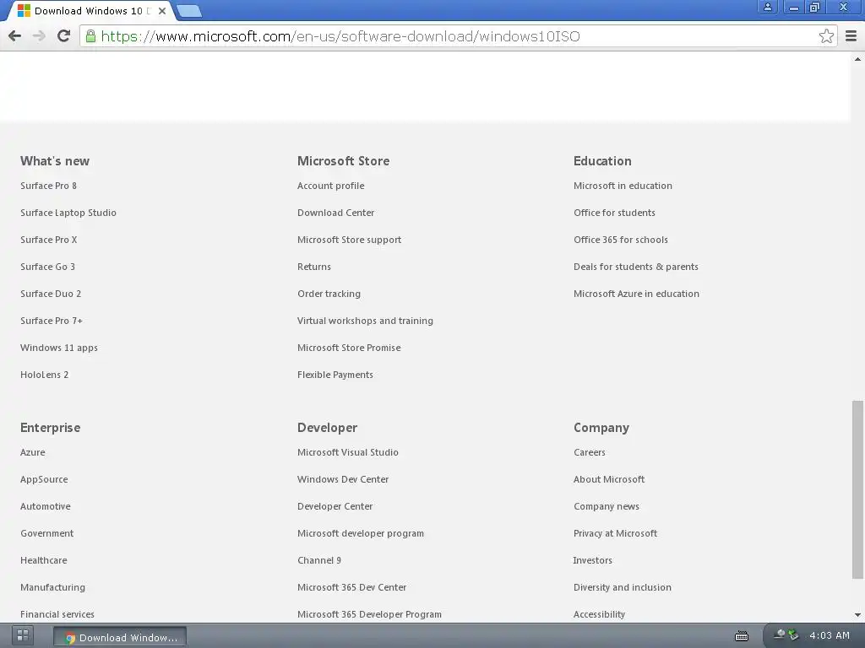Close the Download Windows 10 tab
The width and height of the screenshot is (865, 648).
[162, 10]
